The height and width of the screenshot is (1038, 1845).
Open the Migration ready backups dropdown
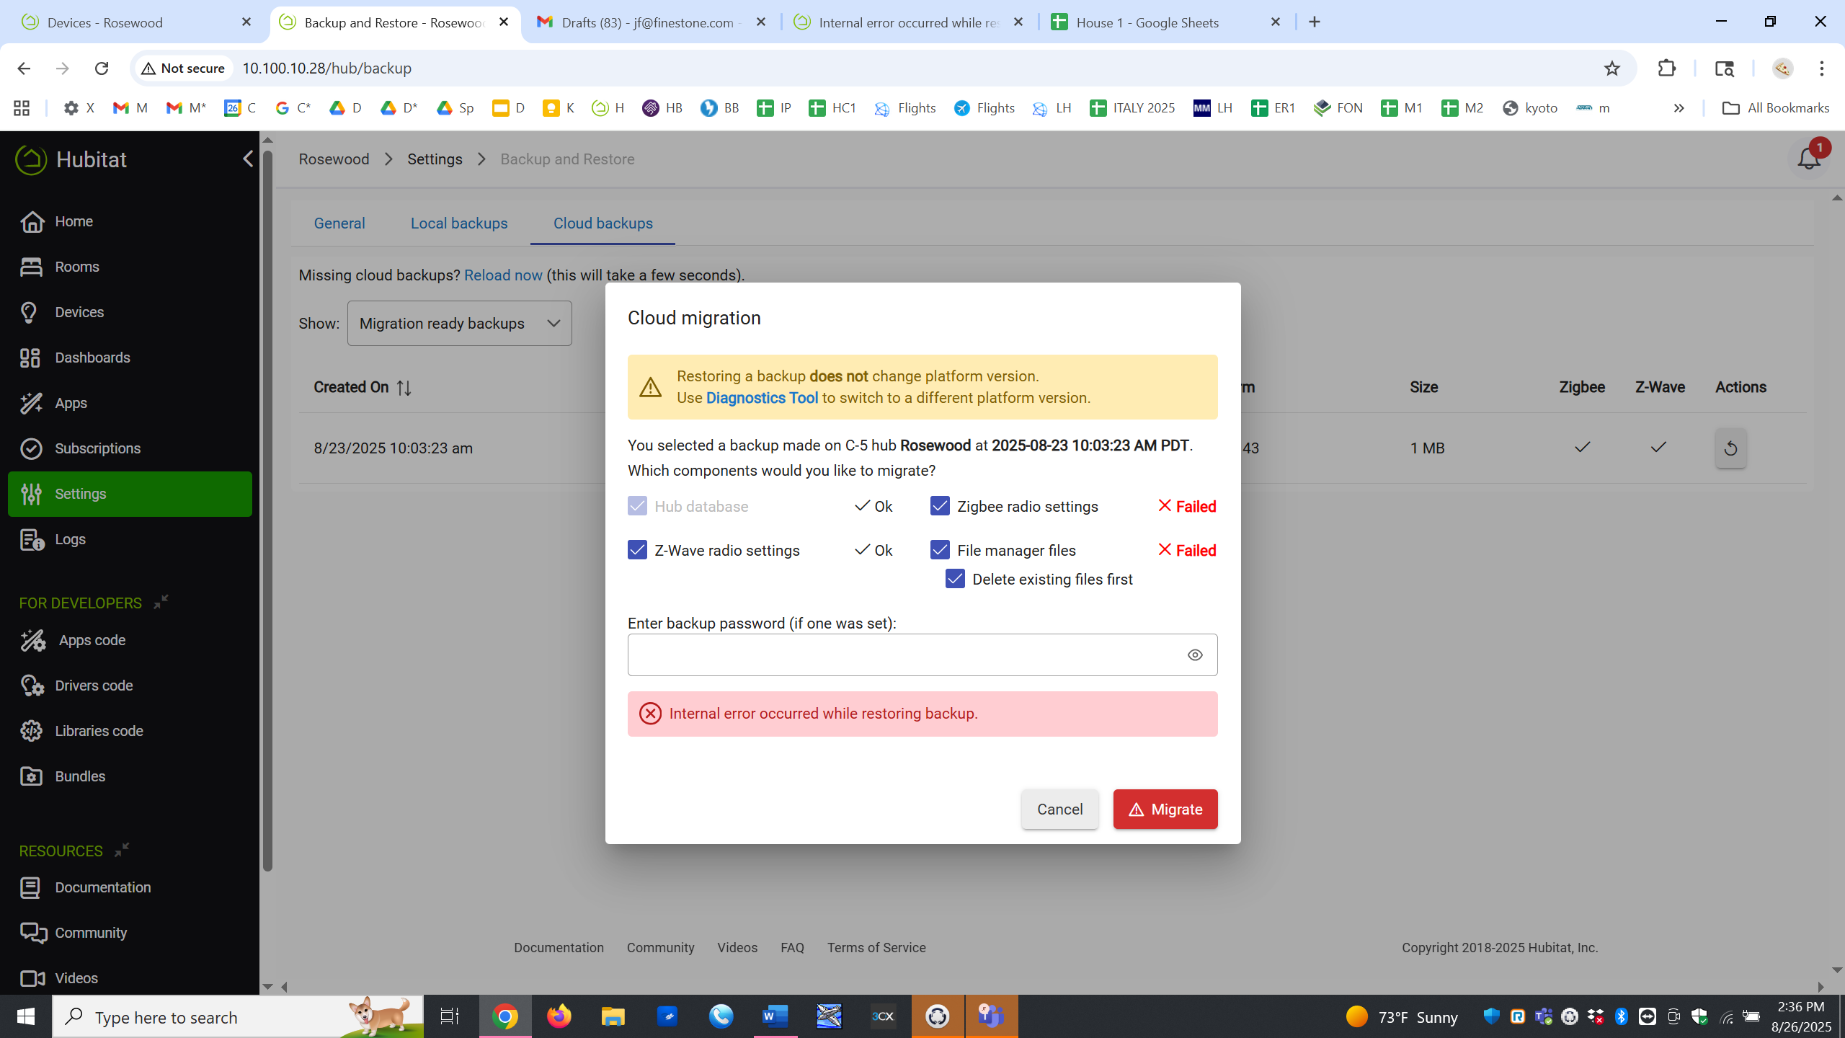click(459, 323)
